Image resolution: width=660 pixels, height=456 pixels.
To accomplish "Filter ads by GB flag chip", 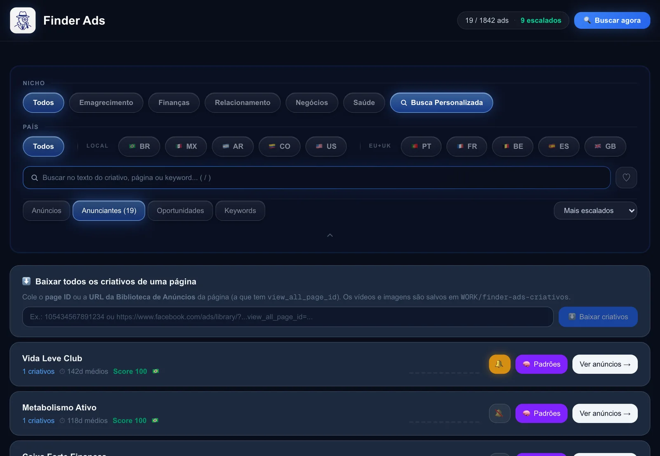I will [x=605, y=146].
